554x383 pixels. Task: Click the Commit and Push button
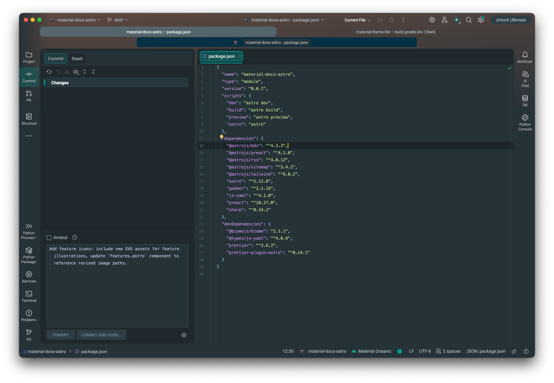tap(101, 335)
